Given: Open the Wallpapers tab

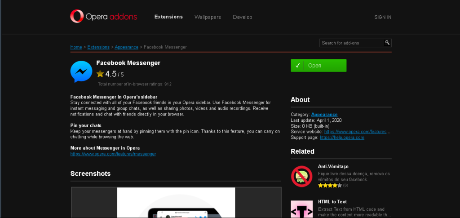Looking at the screenshot, I should coord(208,17).
